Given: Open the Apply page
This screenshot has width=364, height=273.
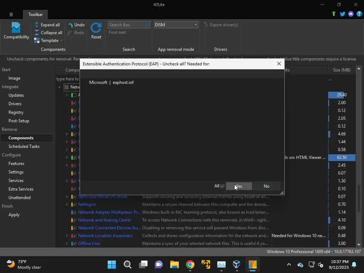Looking at the screenshot, I should pos(14,215).
